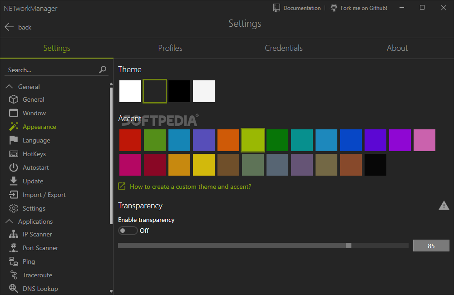Open the Update settings item
Viewport: 454px width, 295px height.
pos(33,181)
